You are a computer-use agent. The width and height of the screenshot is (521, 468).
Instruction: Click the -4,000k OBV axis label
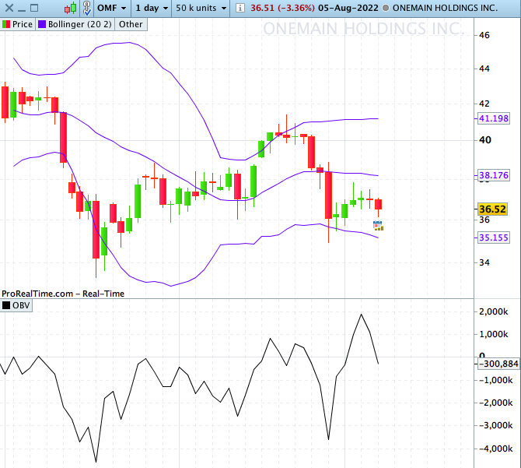click(496, 449)
